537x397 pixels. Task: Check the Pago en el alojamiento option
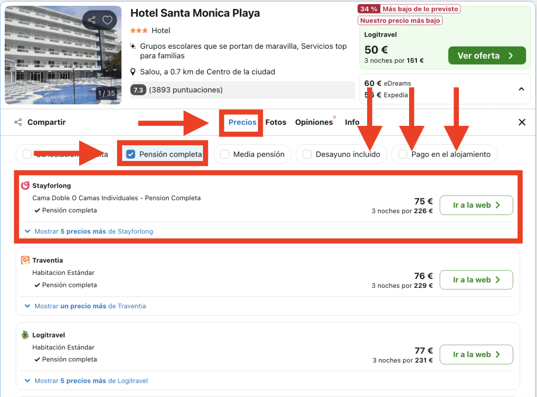click(403, 154)
